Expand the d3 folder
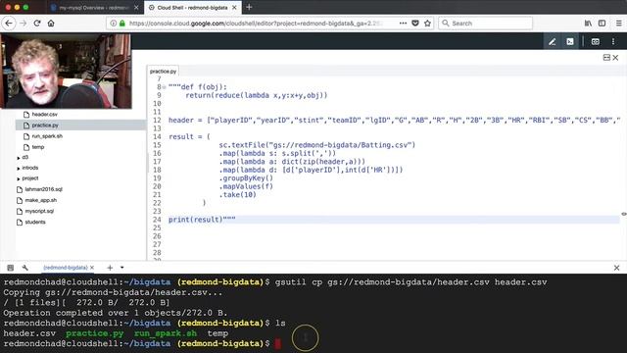 coord(19,158)
